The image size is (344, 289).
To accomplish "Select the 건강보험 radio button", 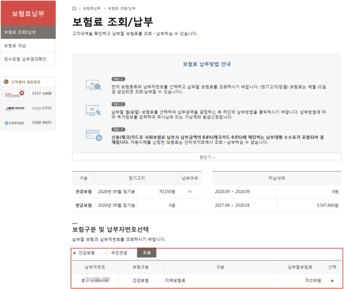I will coord(75,253).
